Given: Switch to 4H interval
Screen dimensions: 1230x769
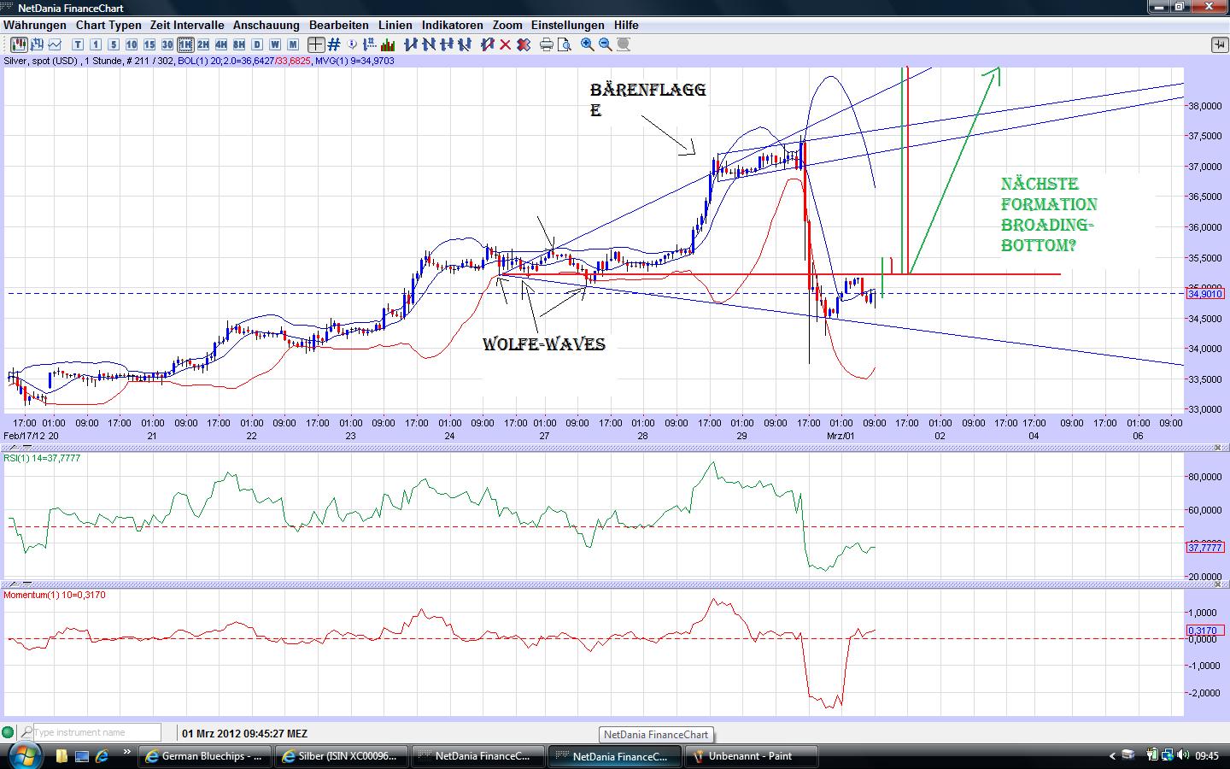Looking at the screenshot, I should click(221, 44).
